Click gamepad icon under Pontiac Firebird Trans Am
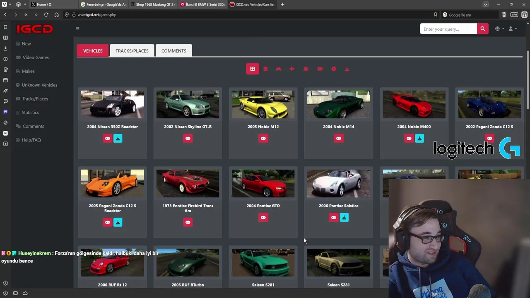The image size is (530, 298). click(x=188, y=222)
